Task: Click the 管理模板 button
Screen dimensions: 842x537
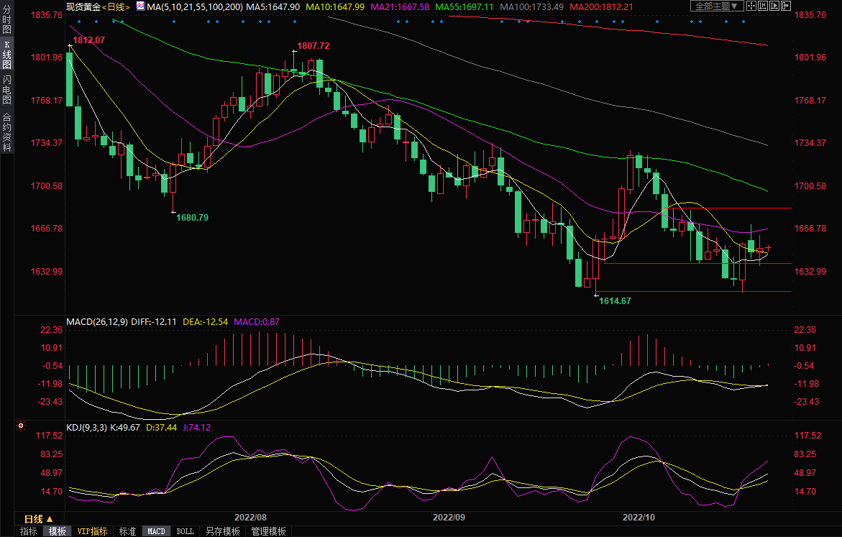Action: coord(268,531)
